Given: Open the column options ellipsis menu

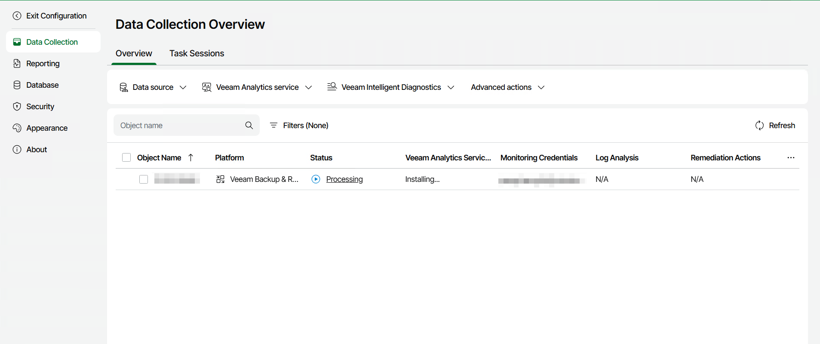Looking at the screenshot, I should [x=791, y=158].
